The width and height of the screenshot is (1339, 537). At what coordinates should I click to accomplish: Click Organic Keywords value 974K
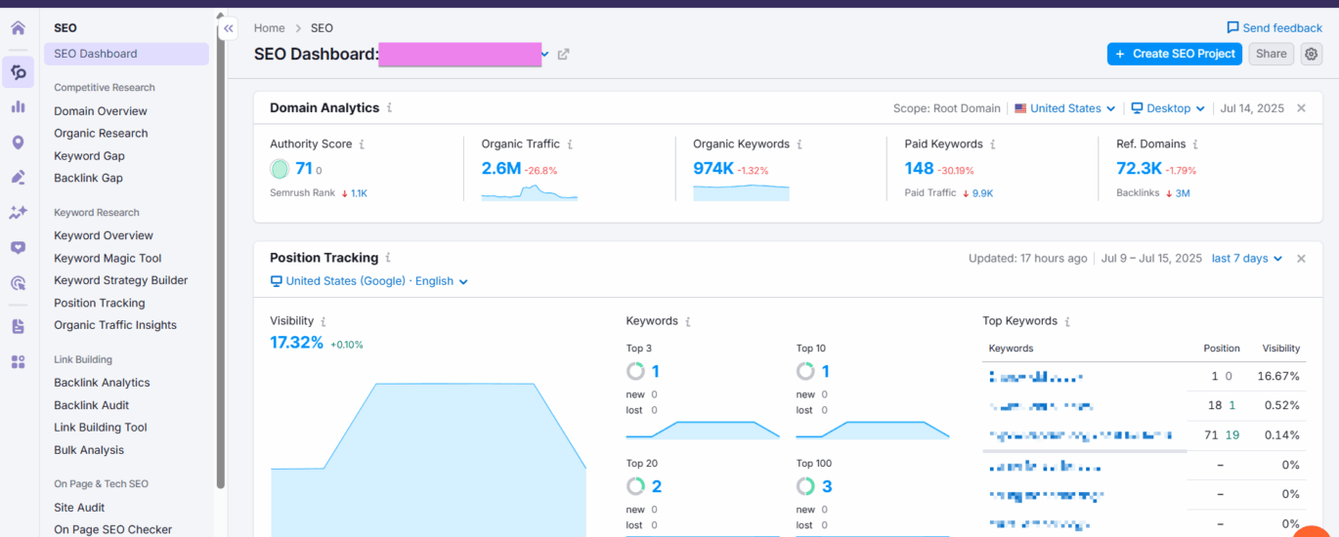tap(713, 168)
